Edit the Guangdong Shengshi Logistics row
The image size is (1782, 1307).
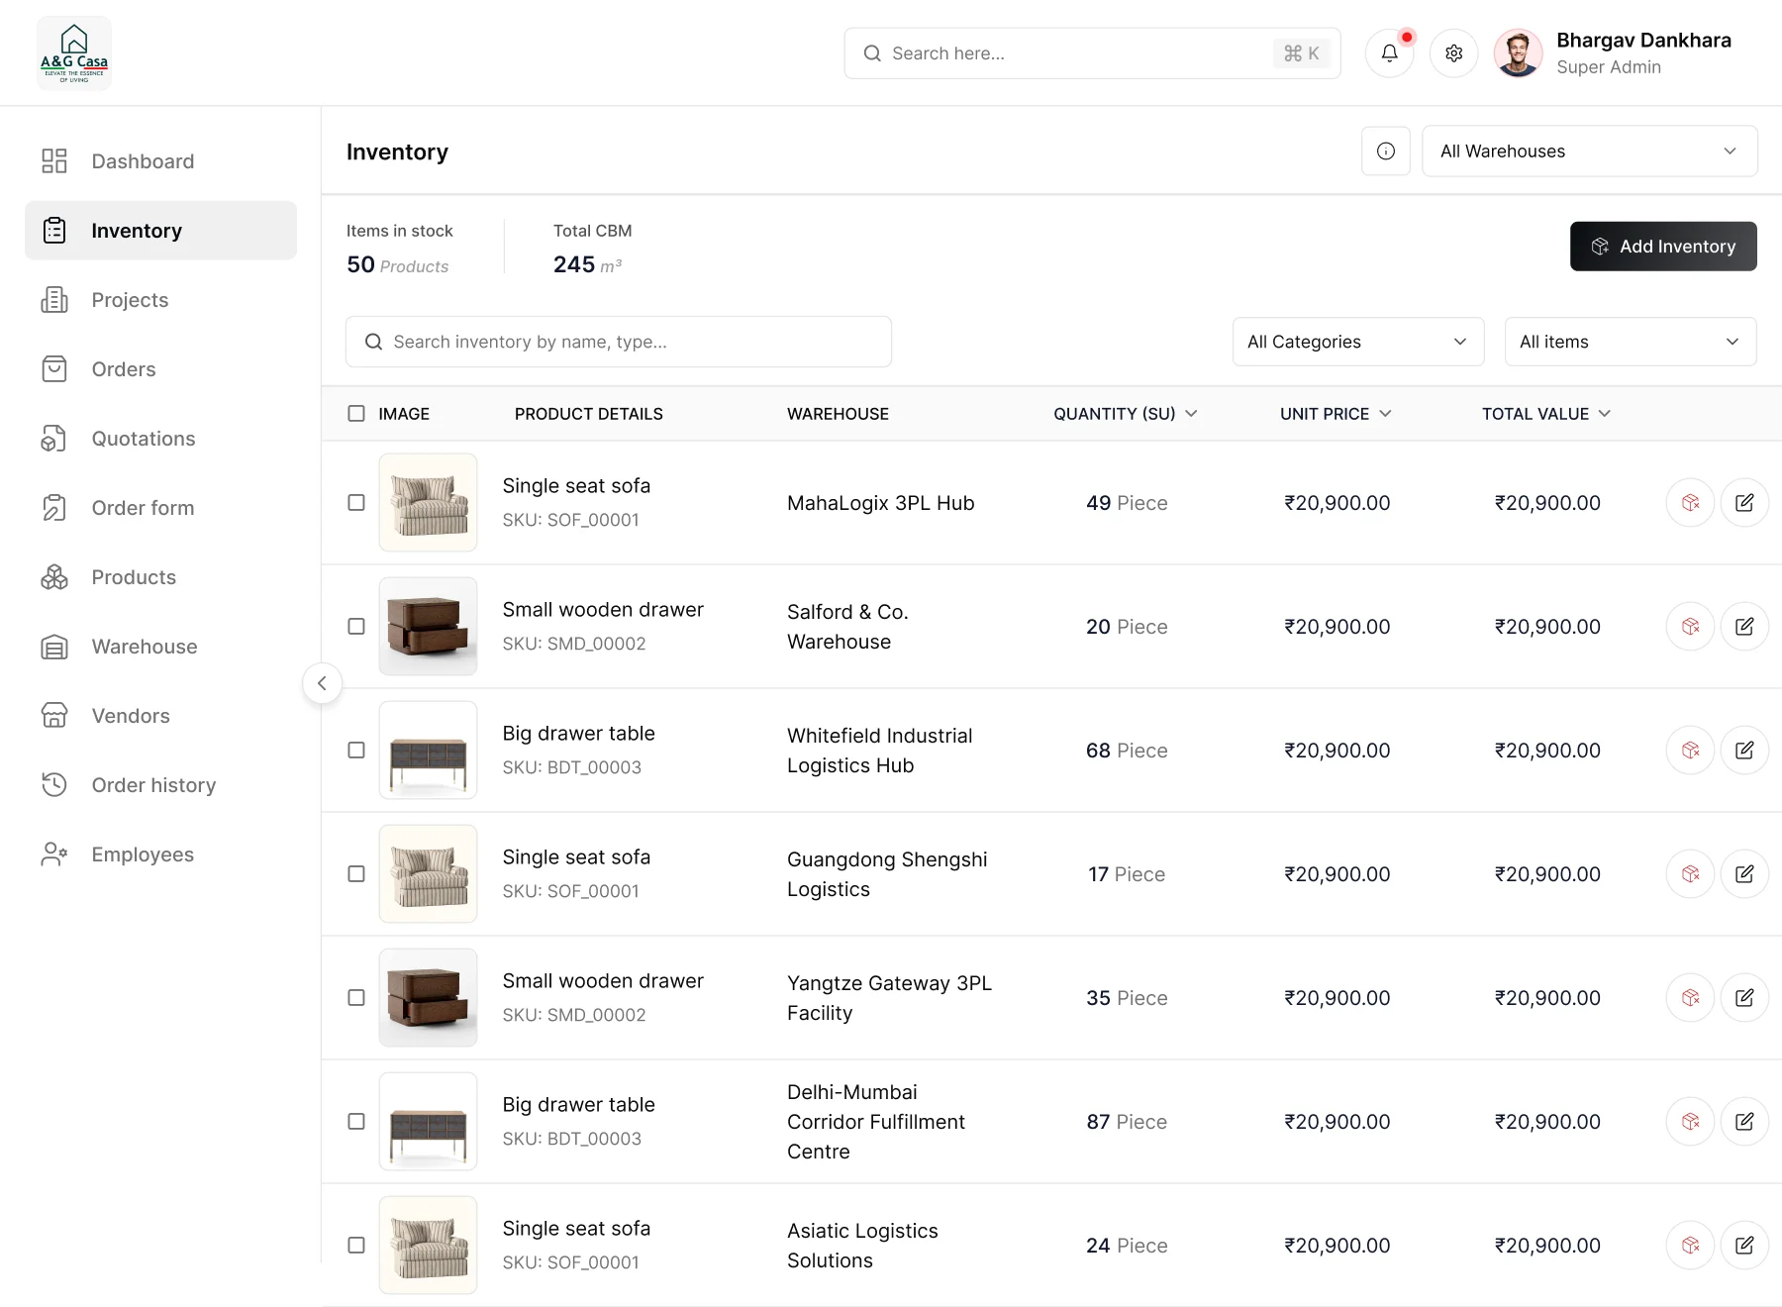point(1744,874)
